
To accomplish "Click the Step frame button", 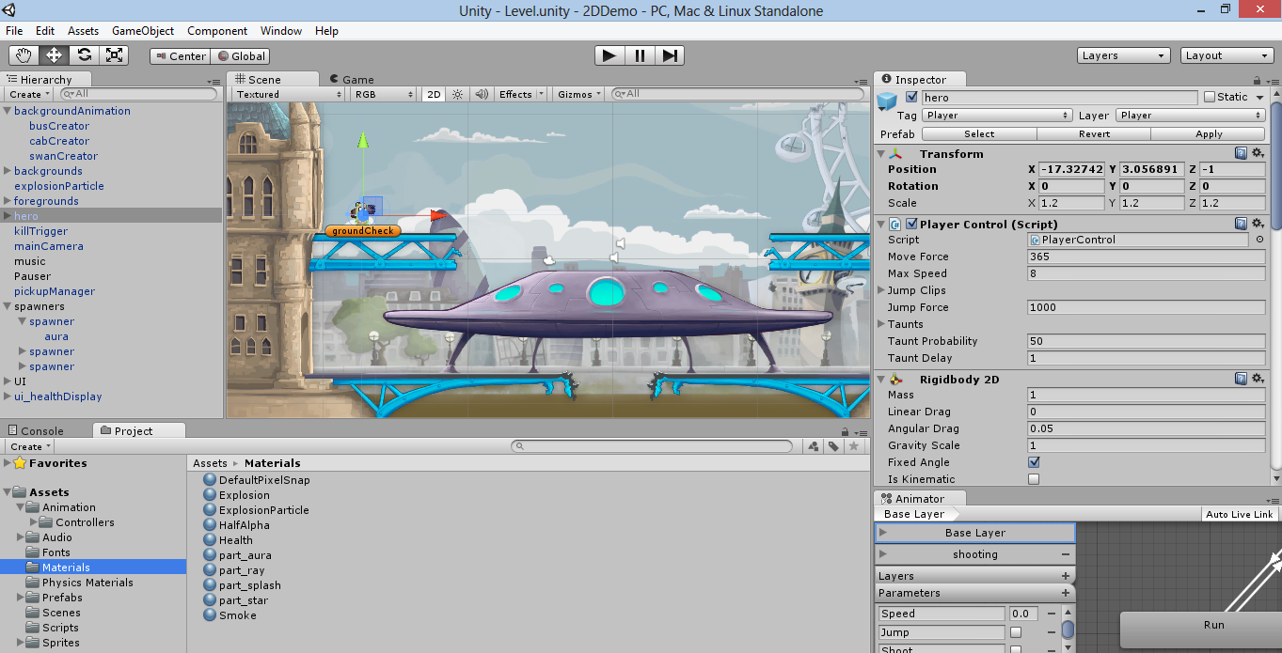I will click(x=669, y=55).
